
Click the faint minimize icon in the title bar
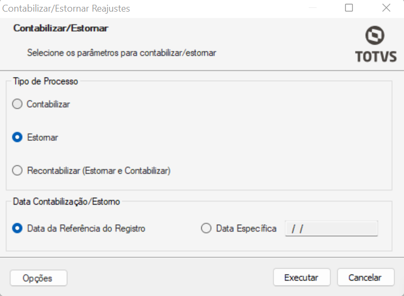pos(312,8)
